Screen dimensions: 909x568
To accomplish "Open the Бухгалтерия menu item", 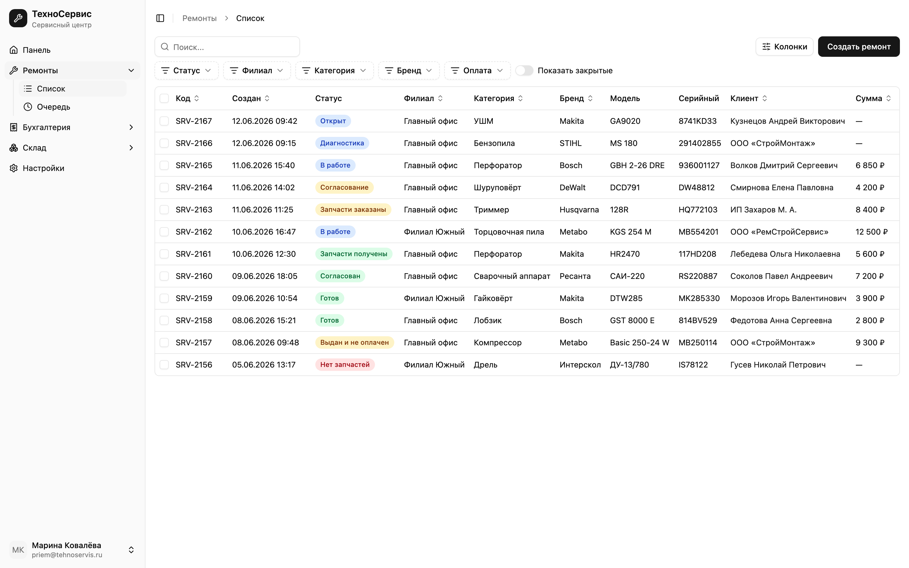I will pyautogui.click(x=72, y=127).
